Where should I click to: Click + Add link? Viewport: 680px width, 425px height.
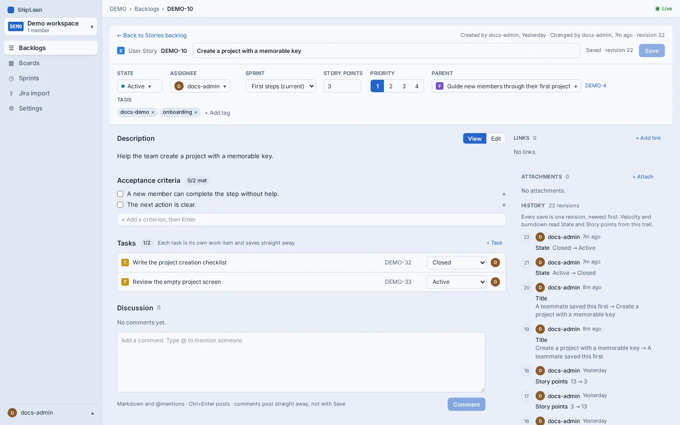648,138
